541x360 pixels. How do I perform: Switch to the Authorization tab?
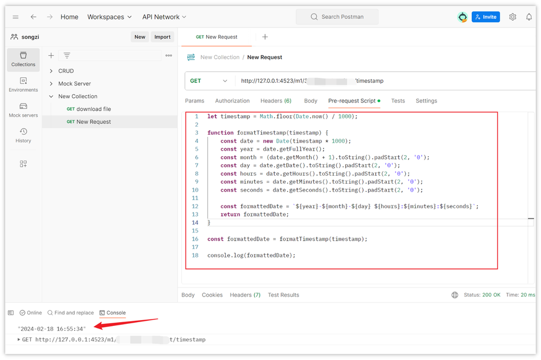pos(232,101)
